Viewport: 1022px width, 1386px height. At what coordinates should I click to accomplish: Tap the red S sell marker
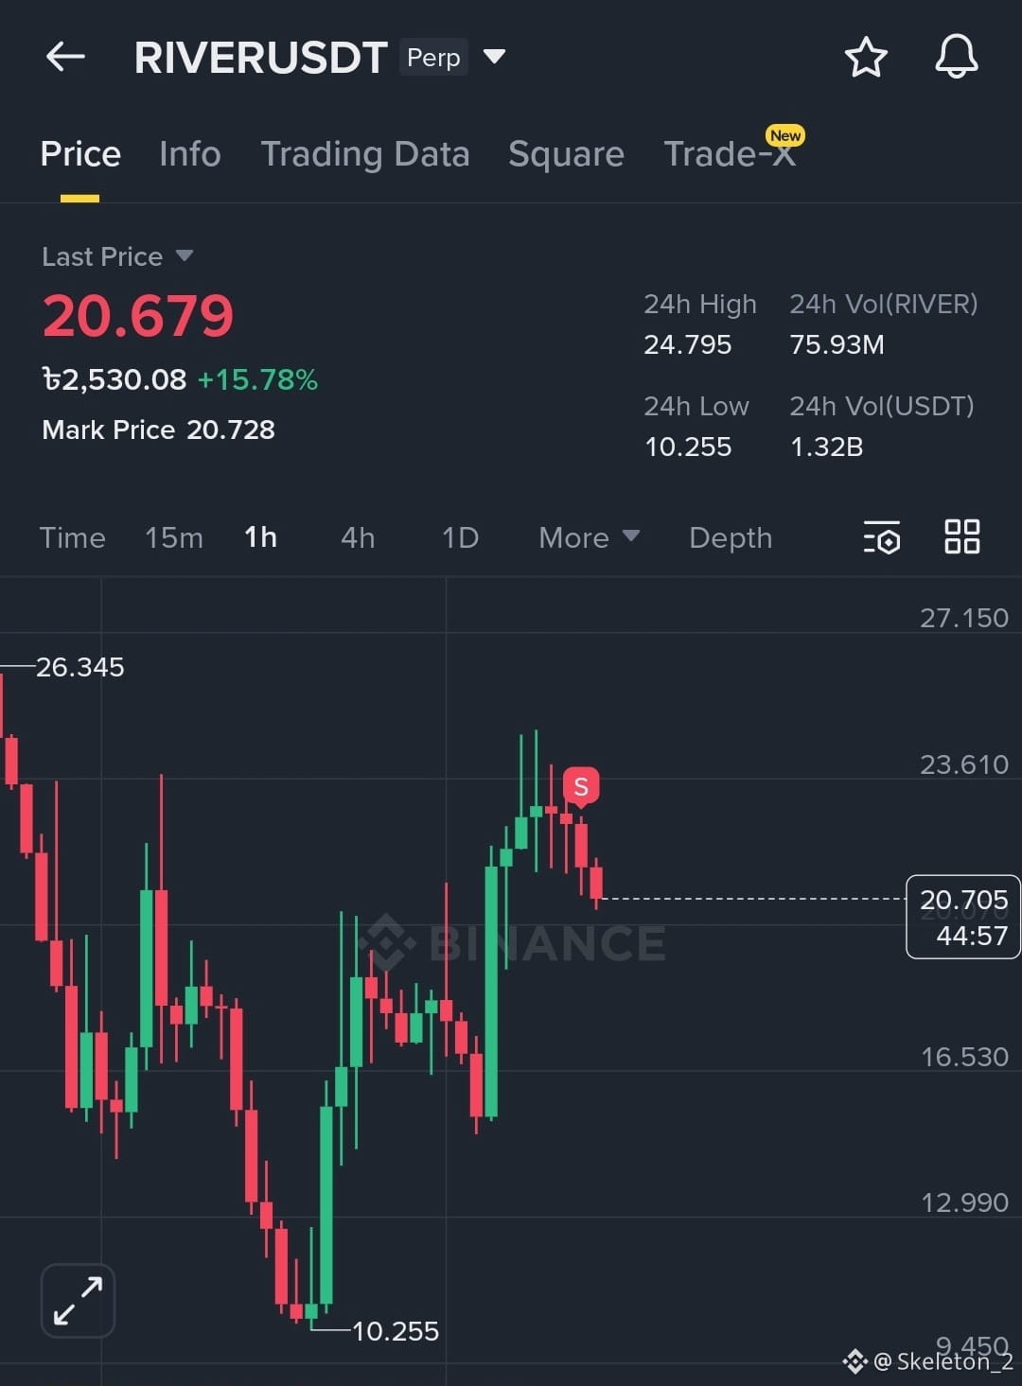(x=581, y=786)
